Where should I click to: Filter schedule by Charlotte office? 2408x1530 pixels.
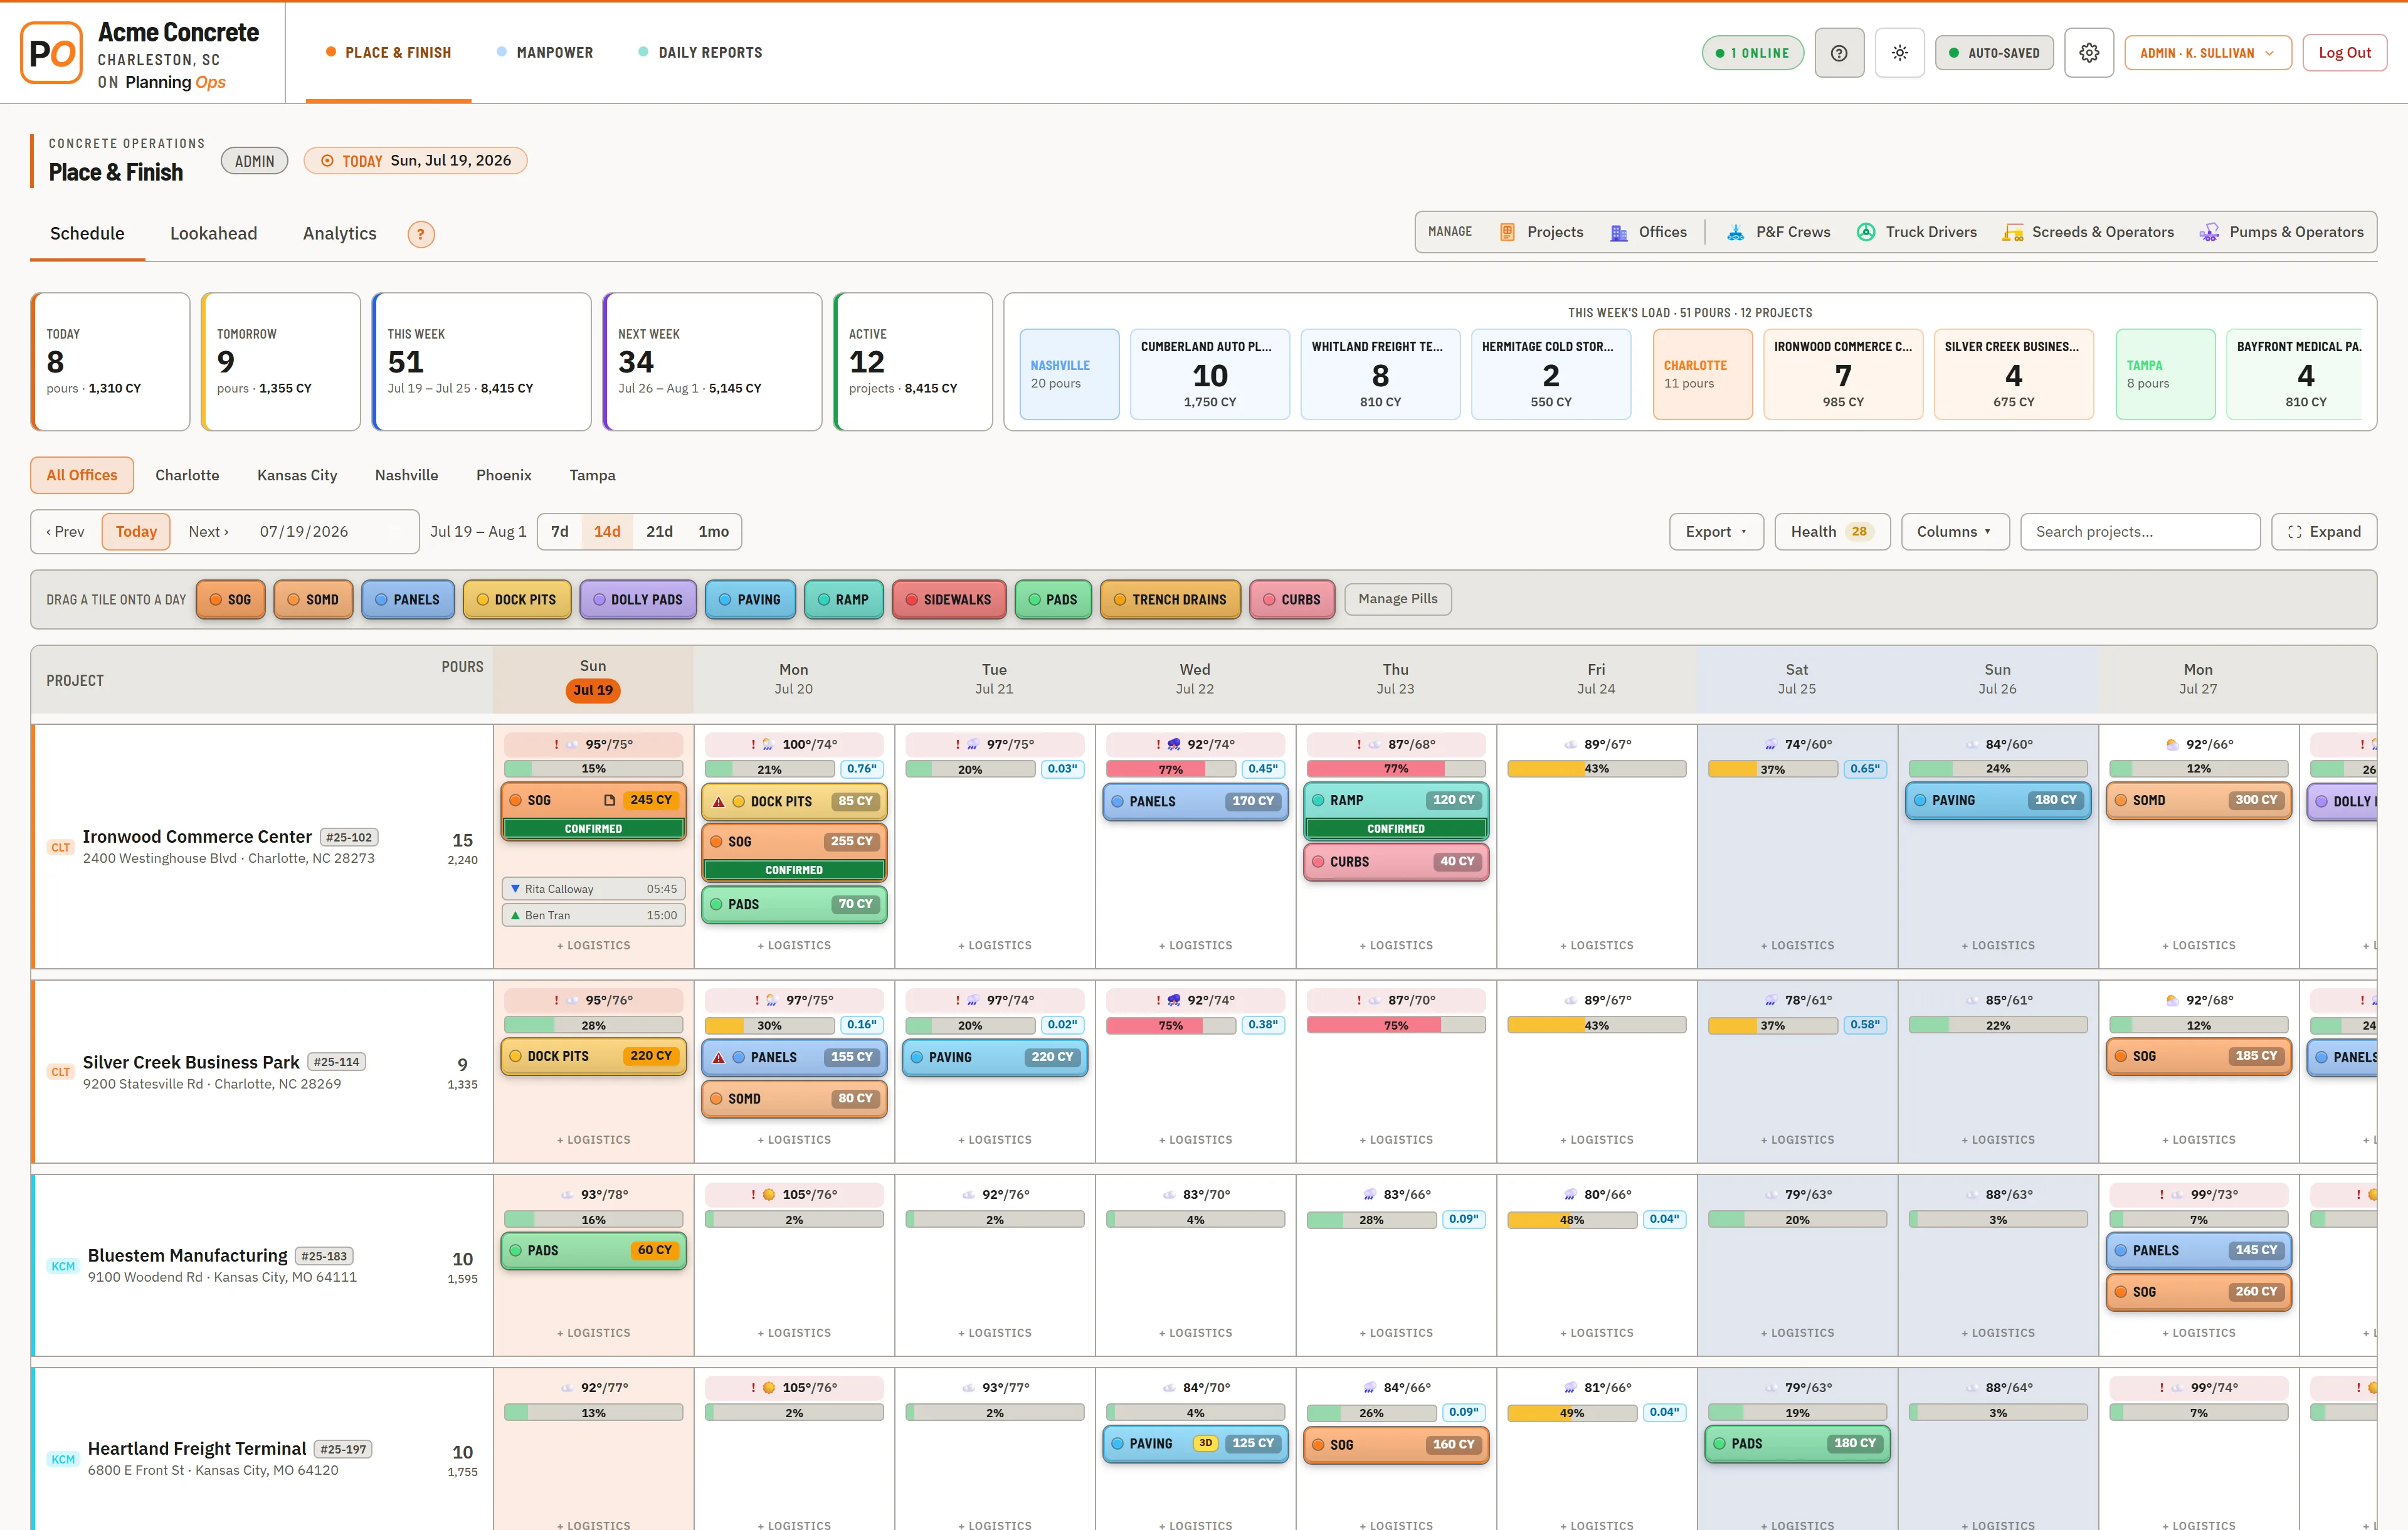point(187,475)
